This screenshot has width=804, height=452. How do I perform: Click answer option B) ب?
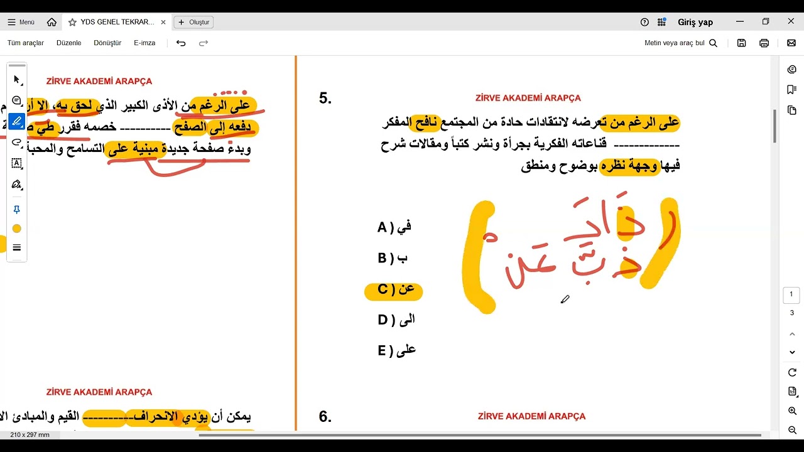coord(393,258)
